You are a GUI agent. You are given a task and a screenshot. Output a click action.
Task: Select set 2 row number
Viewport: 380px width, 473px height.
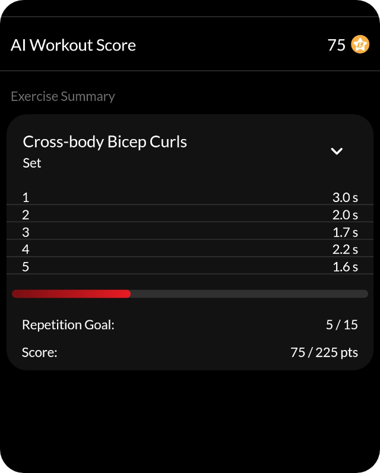click(26, 215)
